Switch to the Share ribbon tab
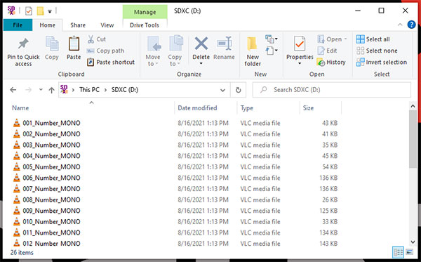This screenshot has height=262, width=421. (78, 25)
